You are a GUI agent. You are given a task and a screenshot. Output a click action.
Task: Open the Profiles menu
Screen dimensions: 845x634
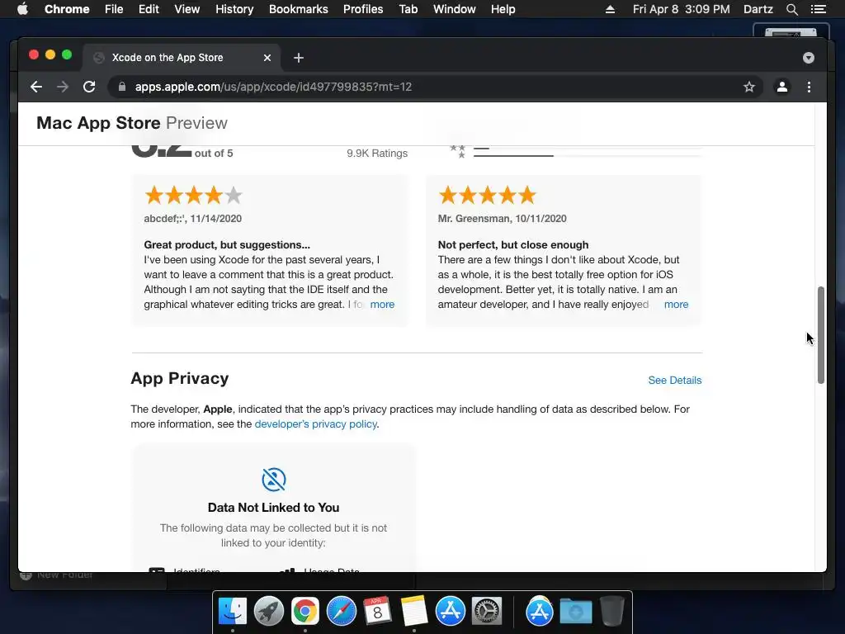(x=363, y=9)
